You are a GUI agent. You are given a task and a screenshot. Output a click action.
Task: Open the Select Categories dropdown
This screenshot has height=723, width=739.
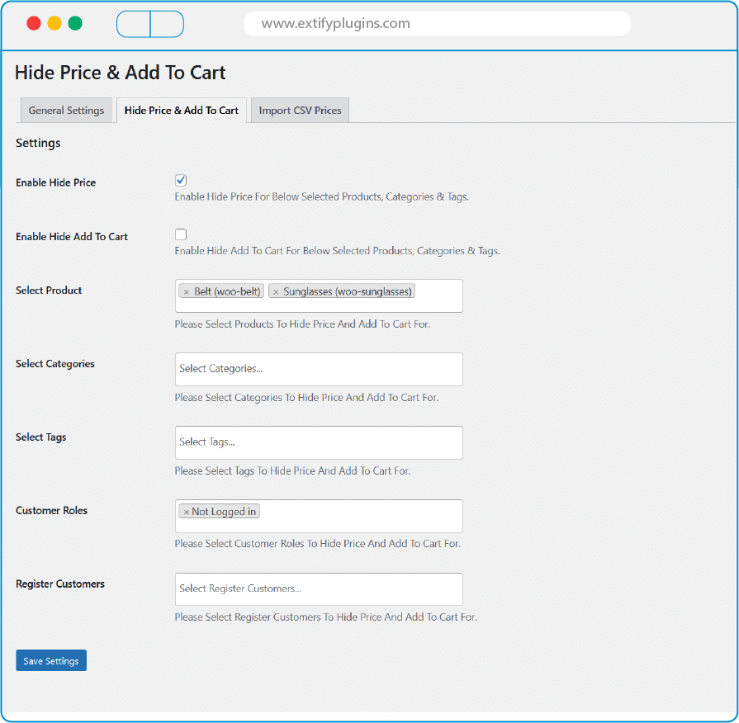pos(319,369)
